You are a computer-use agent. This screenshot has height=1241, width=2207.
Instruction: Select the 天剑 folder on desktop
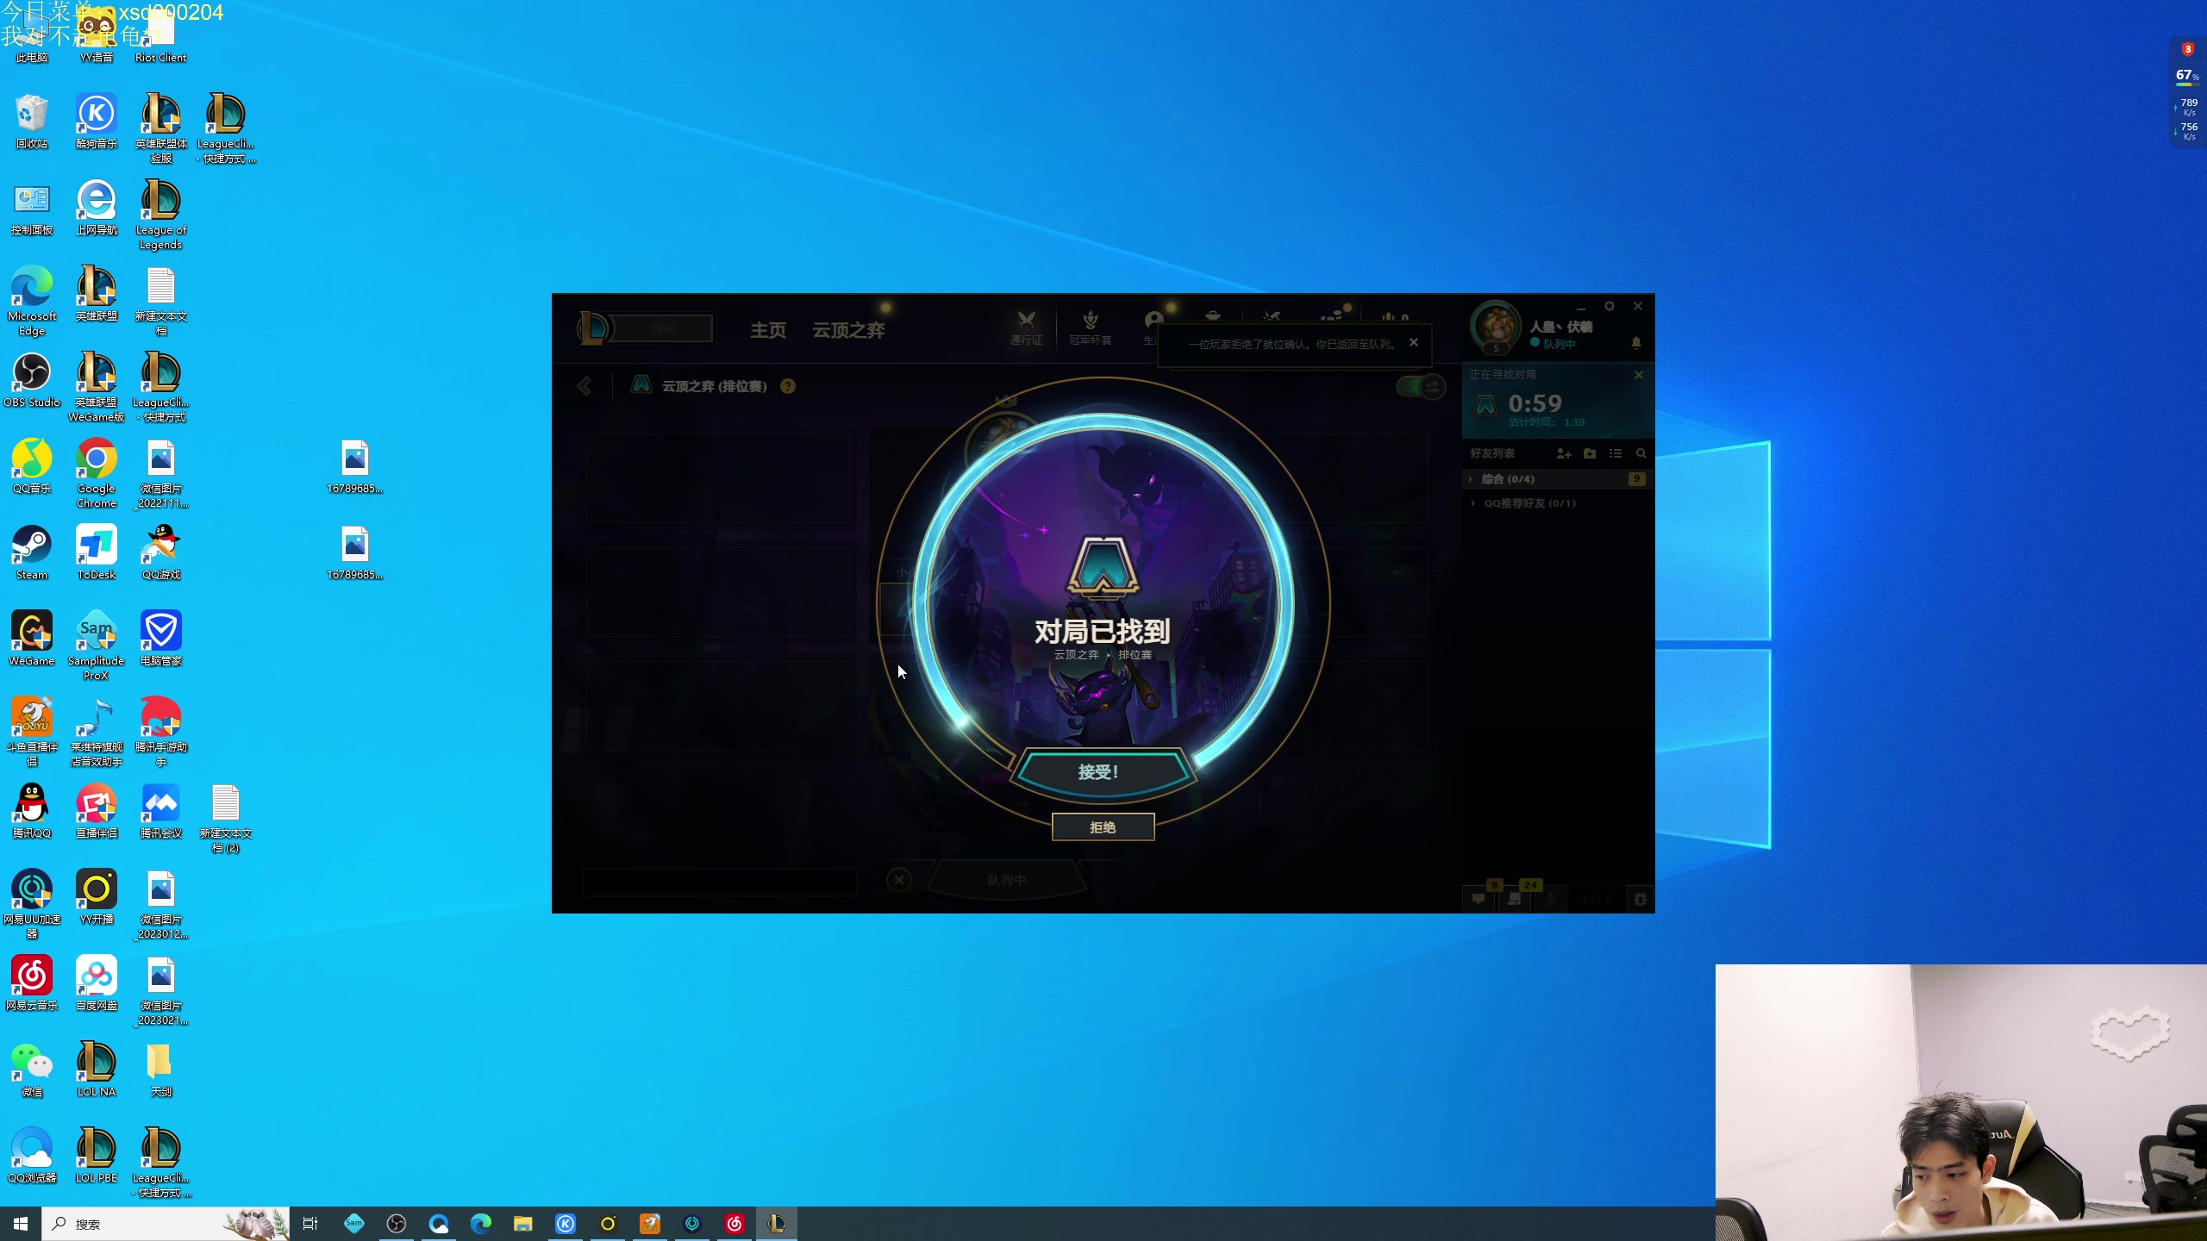(160, 1070)
